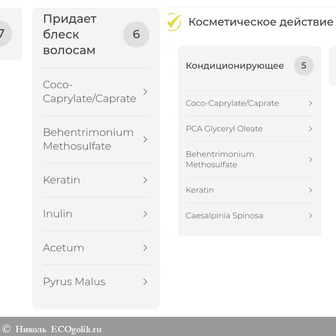
Task: Click the chevron next to PCA Glyceryl Oleate
Action: (311, 129)
